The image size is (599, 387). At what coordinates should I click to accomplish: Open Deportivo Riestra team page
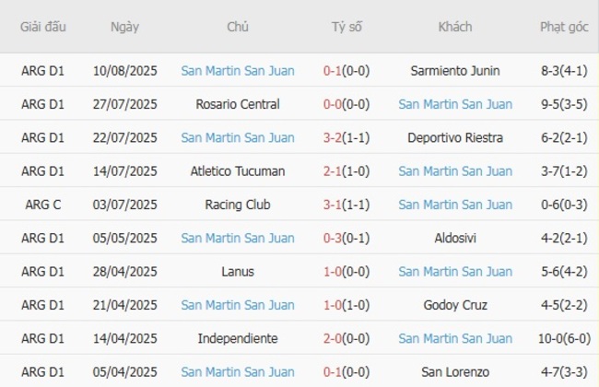[455, 137]
